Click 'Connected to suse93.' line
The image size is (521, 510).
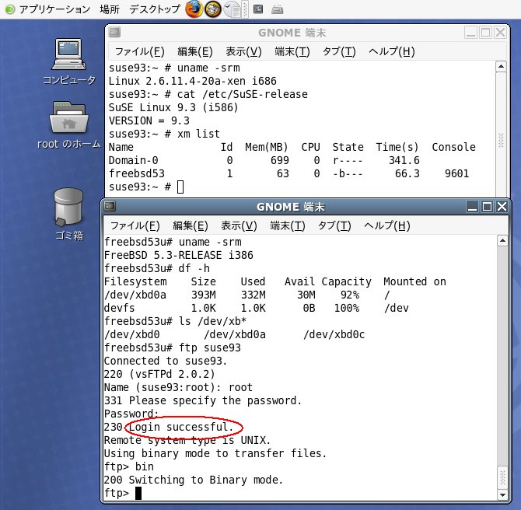[166, 361]
